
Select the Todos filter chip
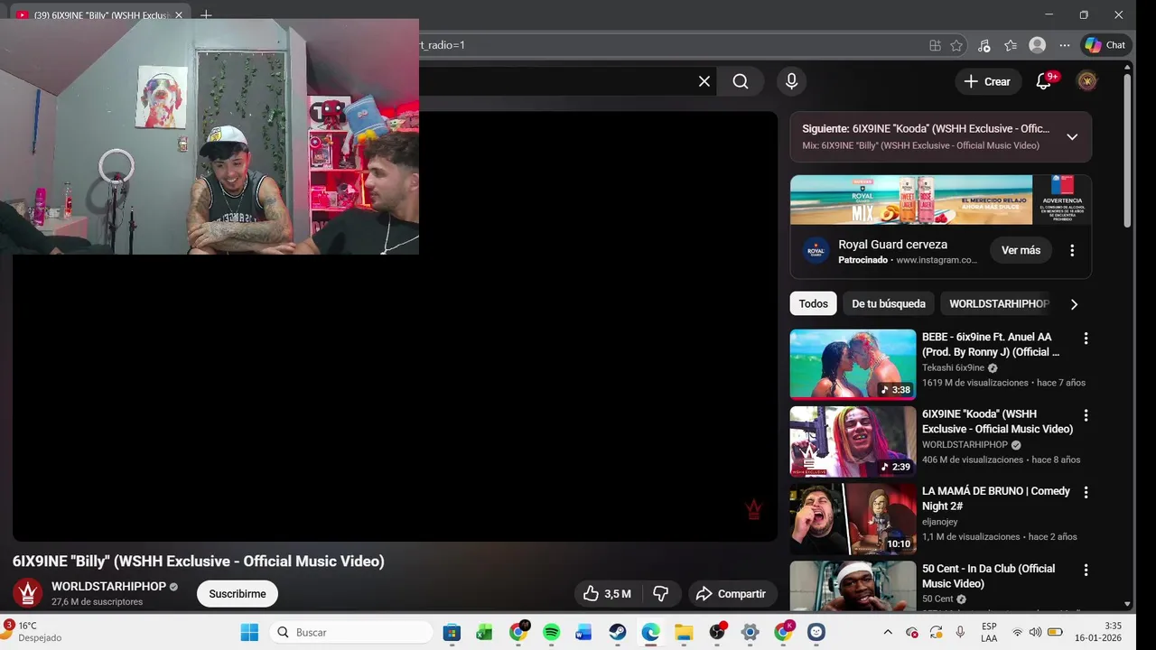813,303
